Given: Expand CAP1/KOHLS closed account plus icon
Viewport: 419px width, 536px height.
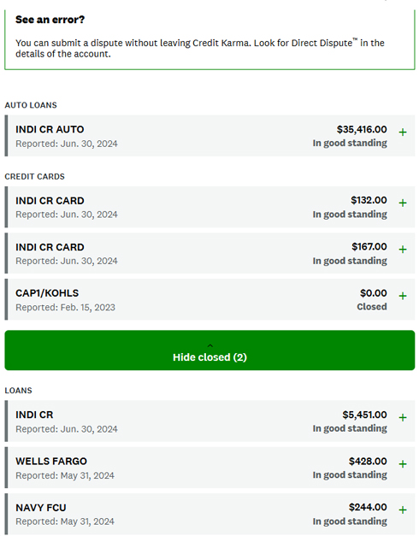Looking at the screenshot, I should 403,296.
